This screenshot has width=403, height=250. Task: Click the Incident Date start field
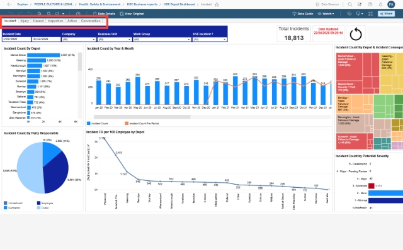pos(17,40)
